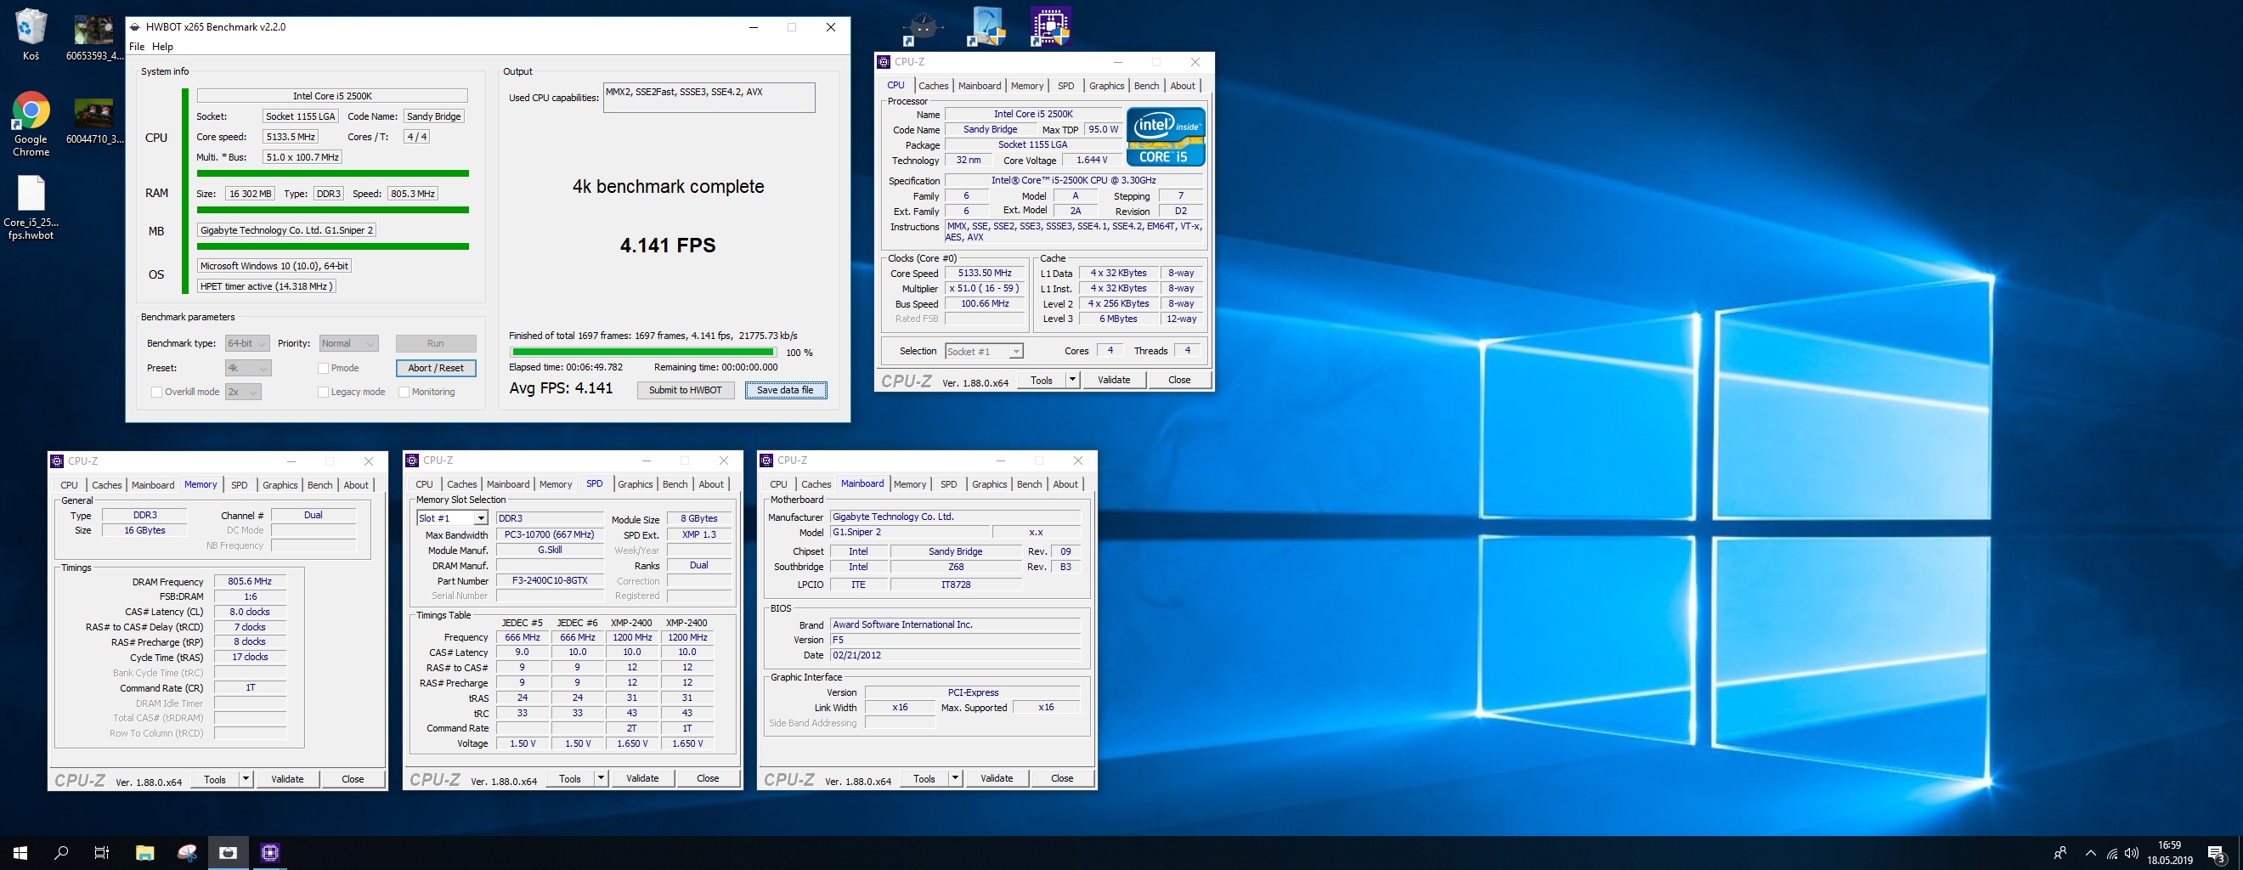Switch to CPU-Z taskbar icon
The height and width of the screenshot is (870, 2243).
(x=270, y=852)
